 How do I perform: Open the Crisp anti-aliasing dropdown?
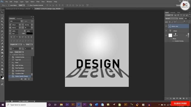coord(29,45)
